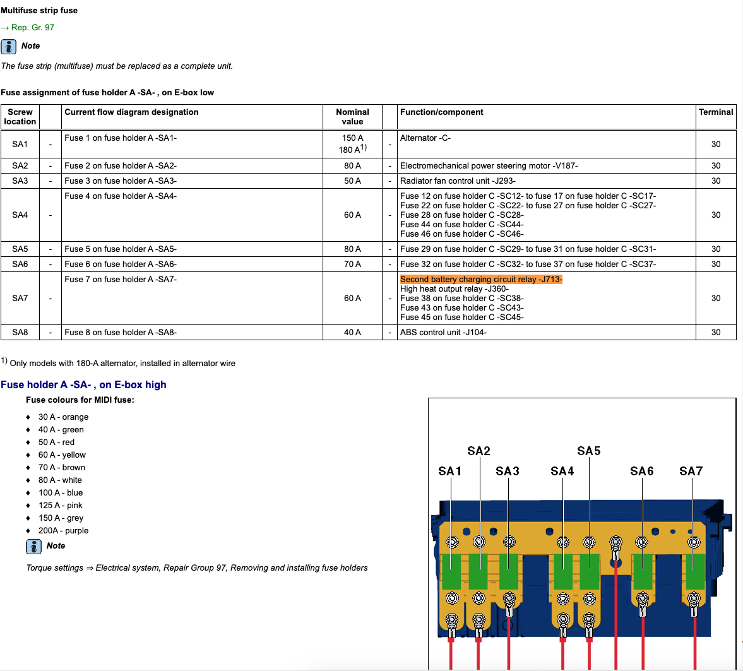Screen dimensions: 743x671
Task: Select the SA3 label in the fuse diagram
Action: (x=508, y=471)
